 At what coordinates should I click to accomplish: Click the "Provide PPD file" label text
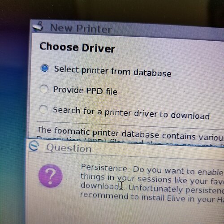pos(85,90)
